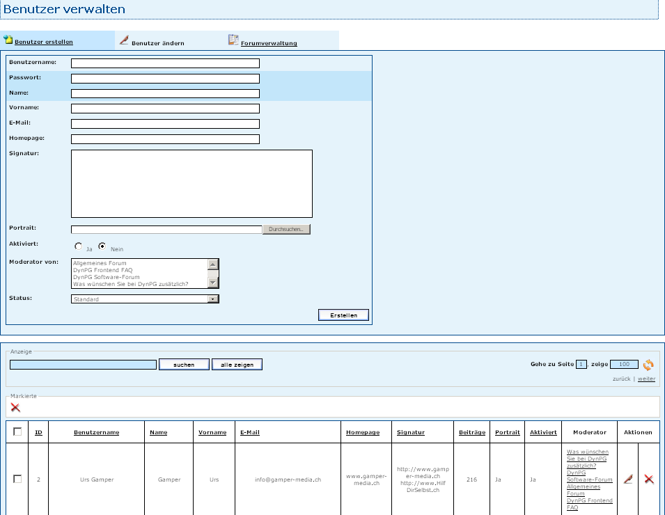Switch to the Benutzer ändern tab
Image resolution: width=665 pixels, height=515 pixels.
[157, 43]
